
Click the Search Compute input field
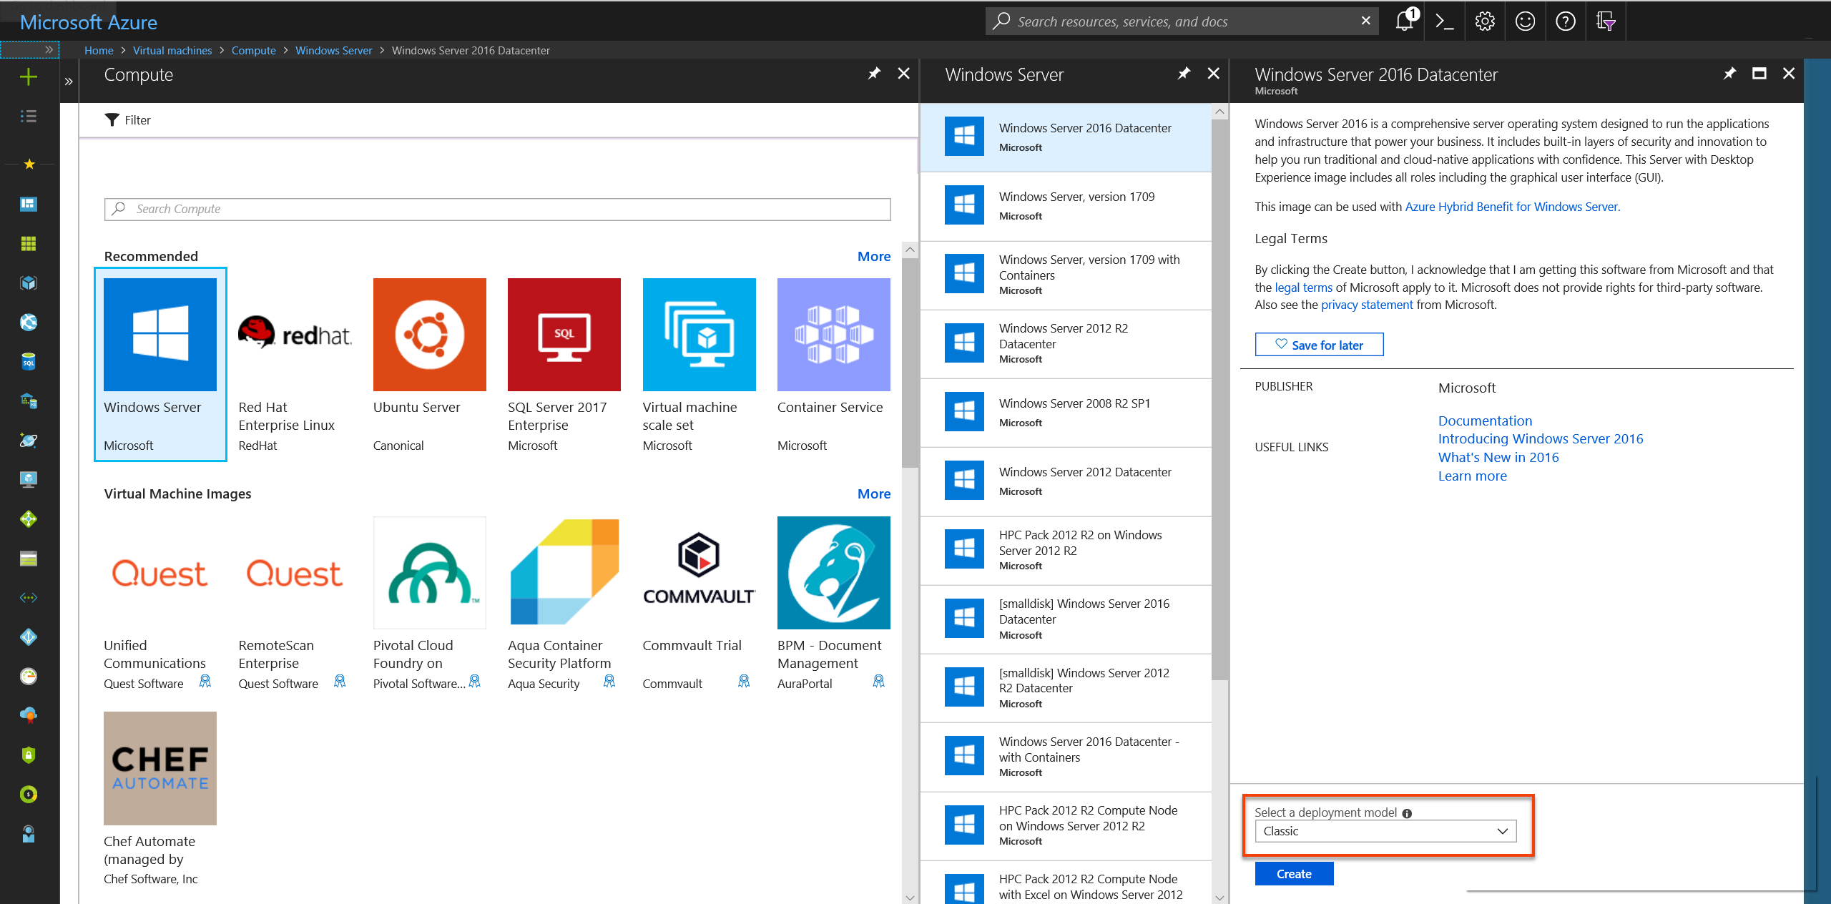pos(497,209)
